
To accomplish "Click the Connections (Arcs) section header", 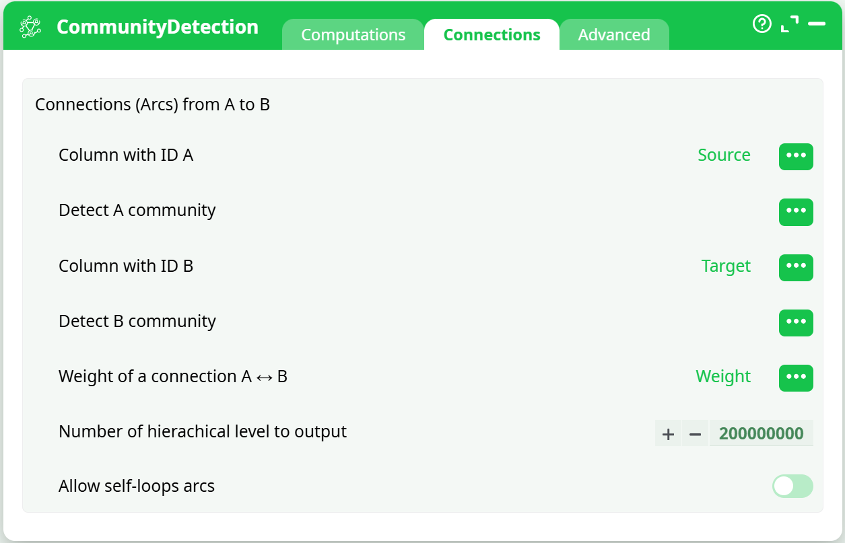I will [x=152, y=104].
